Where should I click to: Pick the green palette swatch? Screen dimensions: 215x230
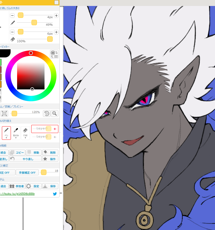[1, 62]
